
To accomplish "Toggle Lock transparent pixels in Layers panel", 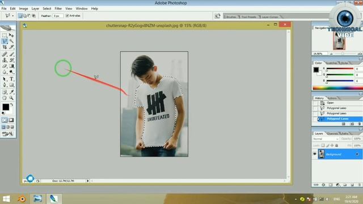I will 323,146.
